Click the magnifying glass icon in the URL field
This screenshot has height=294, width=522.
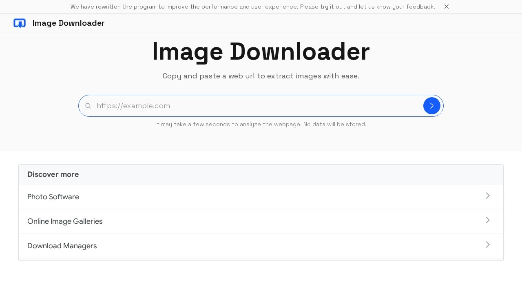(88, 106)
